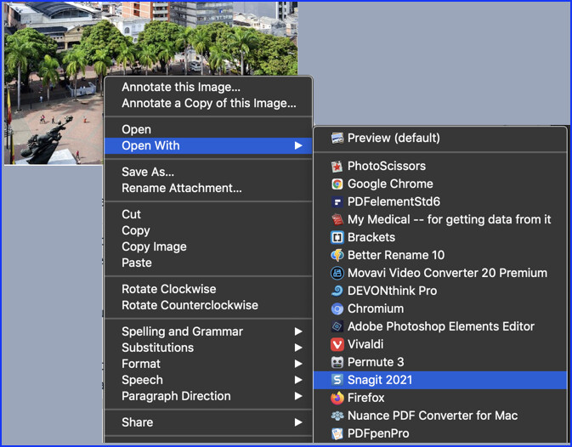Open image with Google Chrome
This screenshot has width=572, height=447.
(440, 184)
